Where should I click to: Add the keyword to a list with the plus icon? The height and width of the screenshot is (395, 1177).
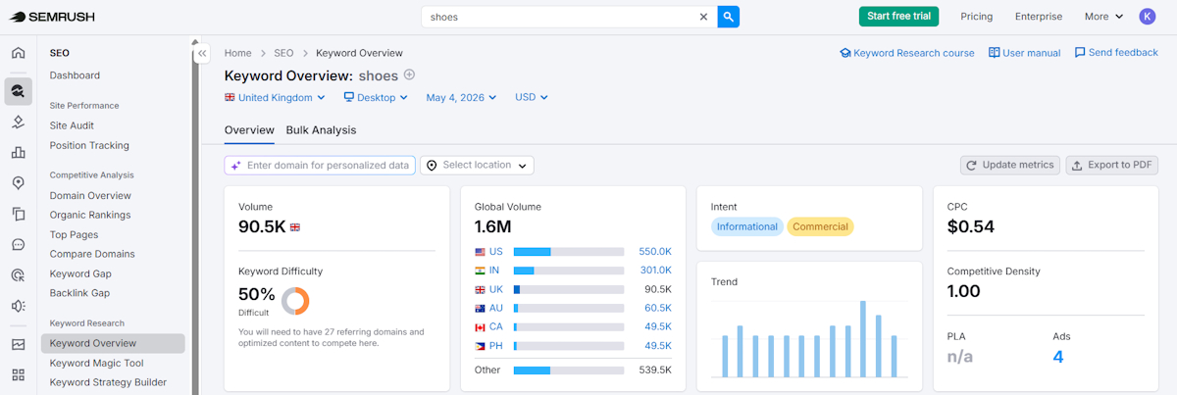[409, 74]
